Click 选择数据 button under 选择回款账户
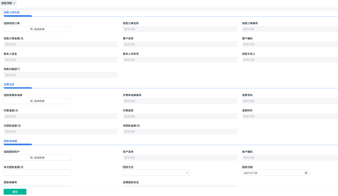Viewport: 338px width, 196px height. [37, 158]
